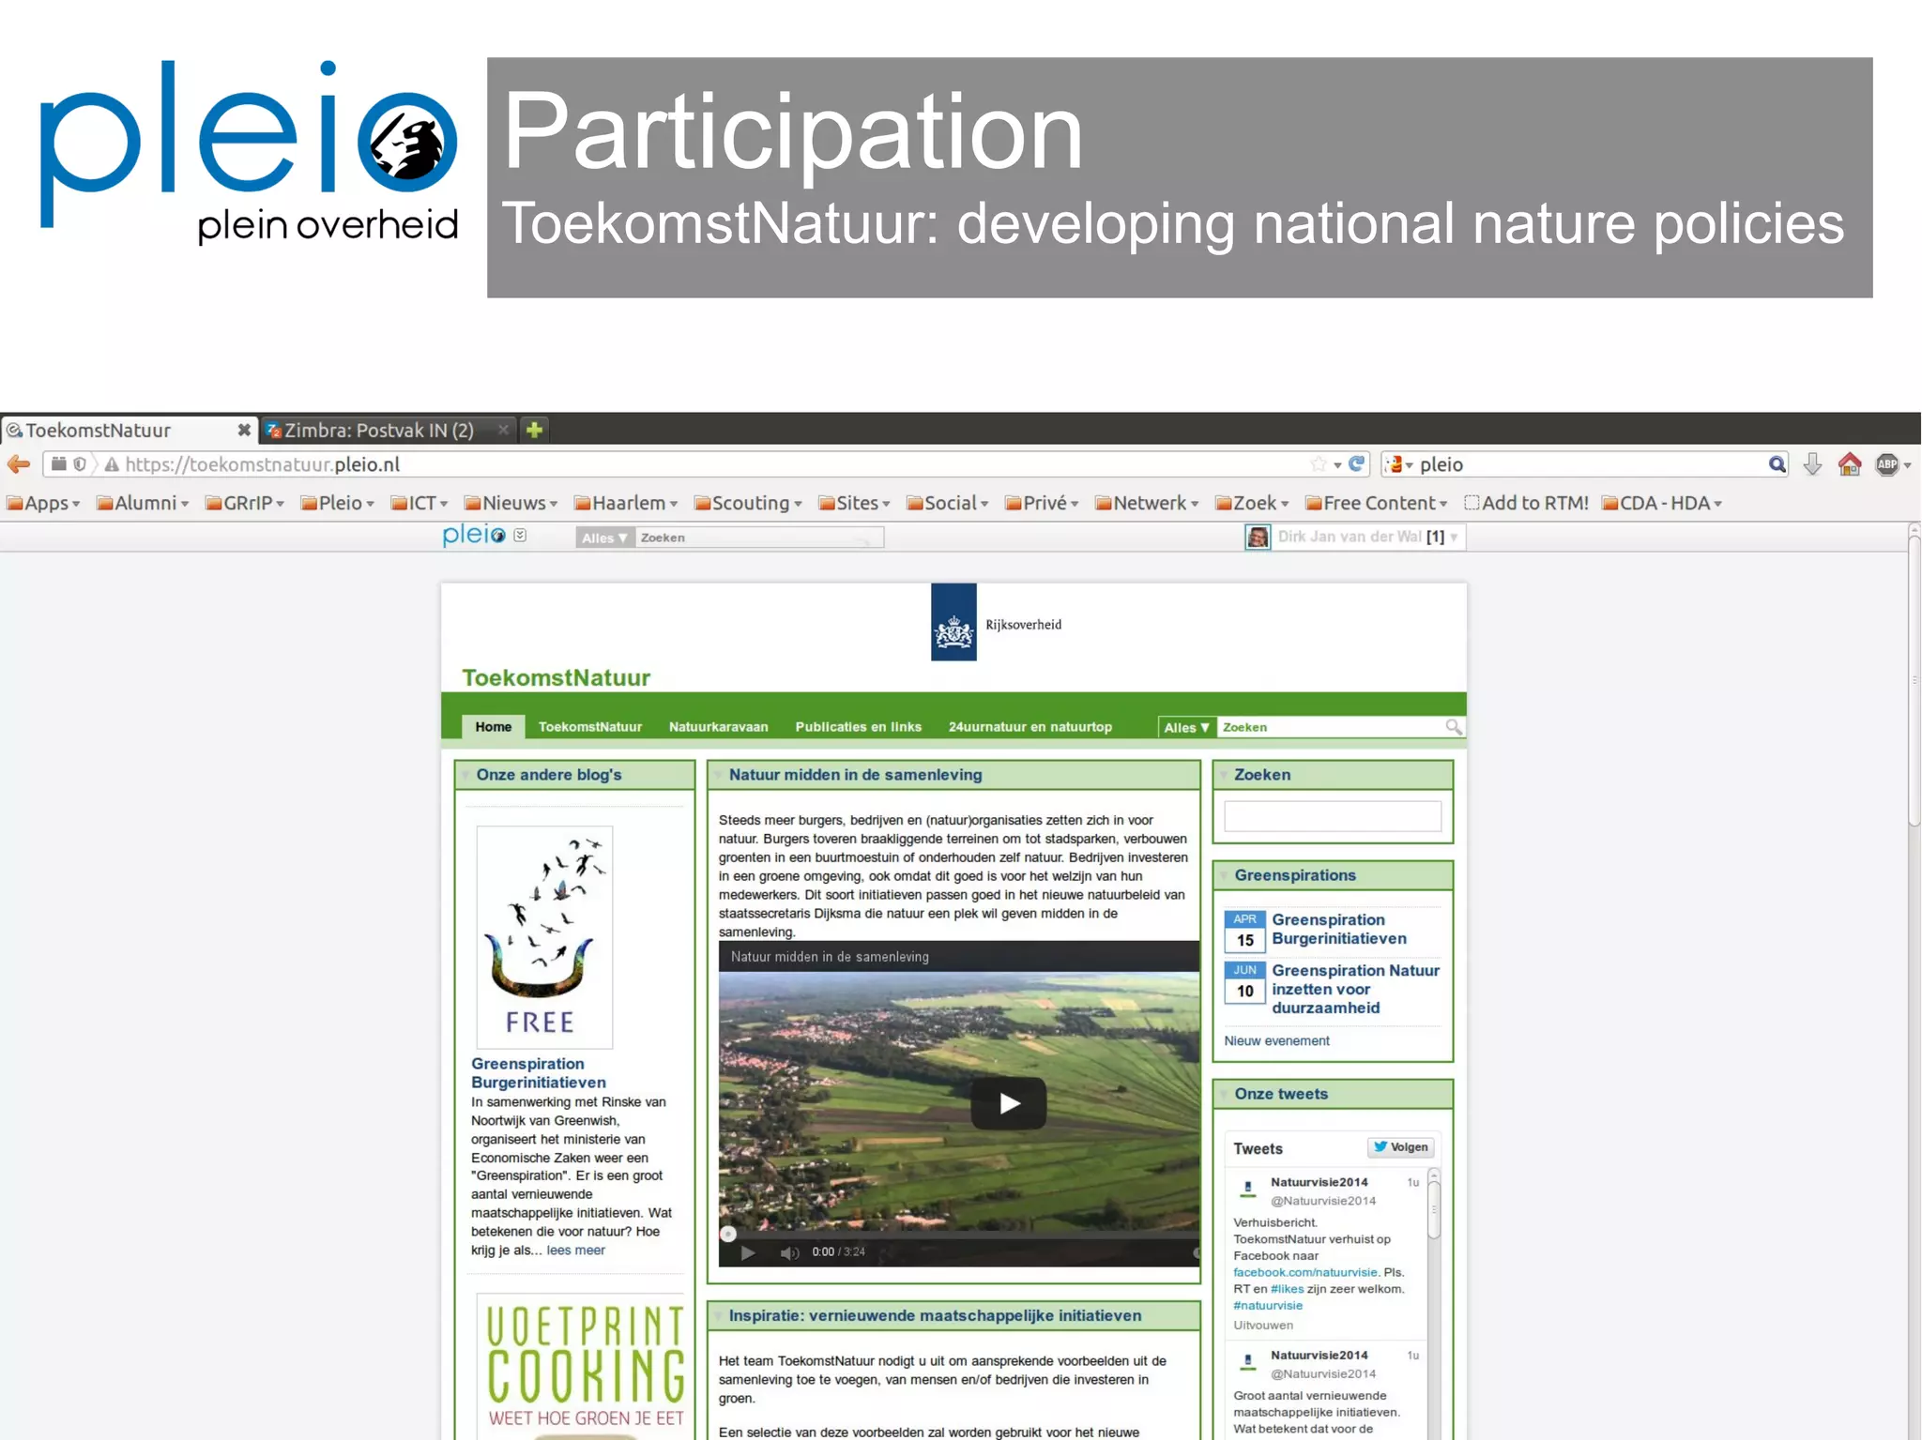Click the video scrubber handle at start
The width and height of the screenshot is (1922, 1440).
(727, 1234)
